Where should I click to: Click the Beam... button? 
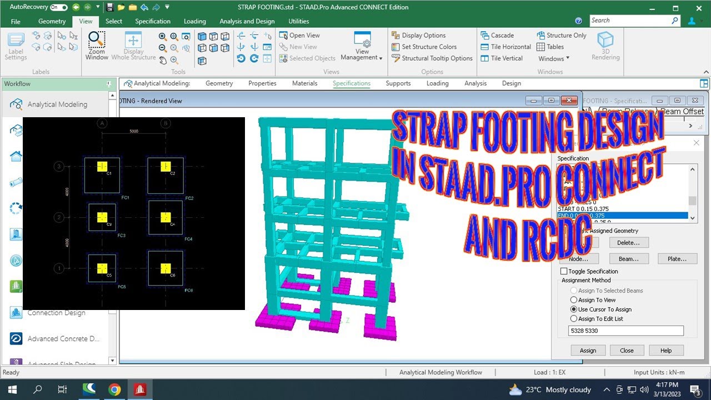(629, 259)
